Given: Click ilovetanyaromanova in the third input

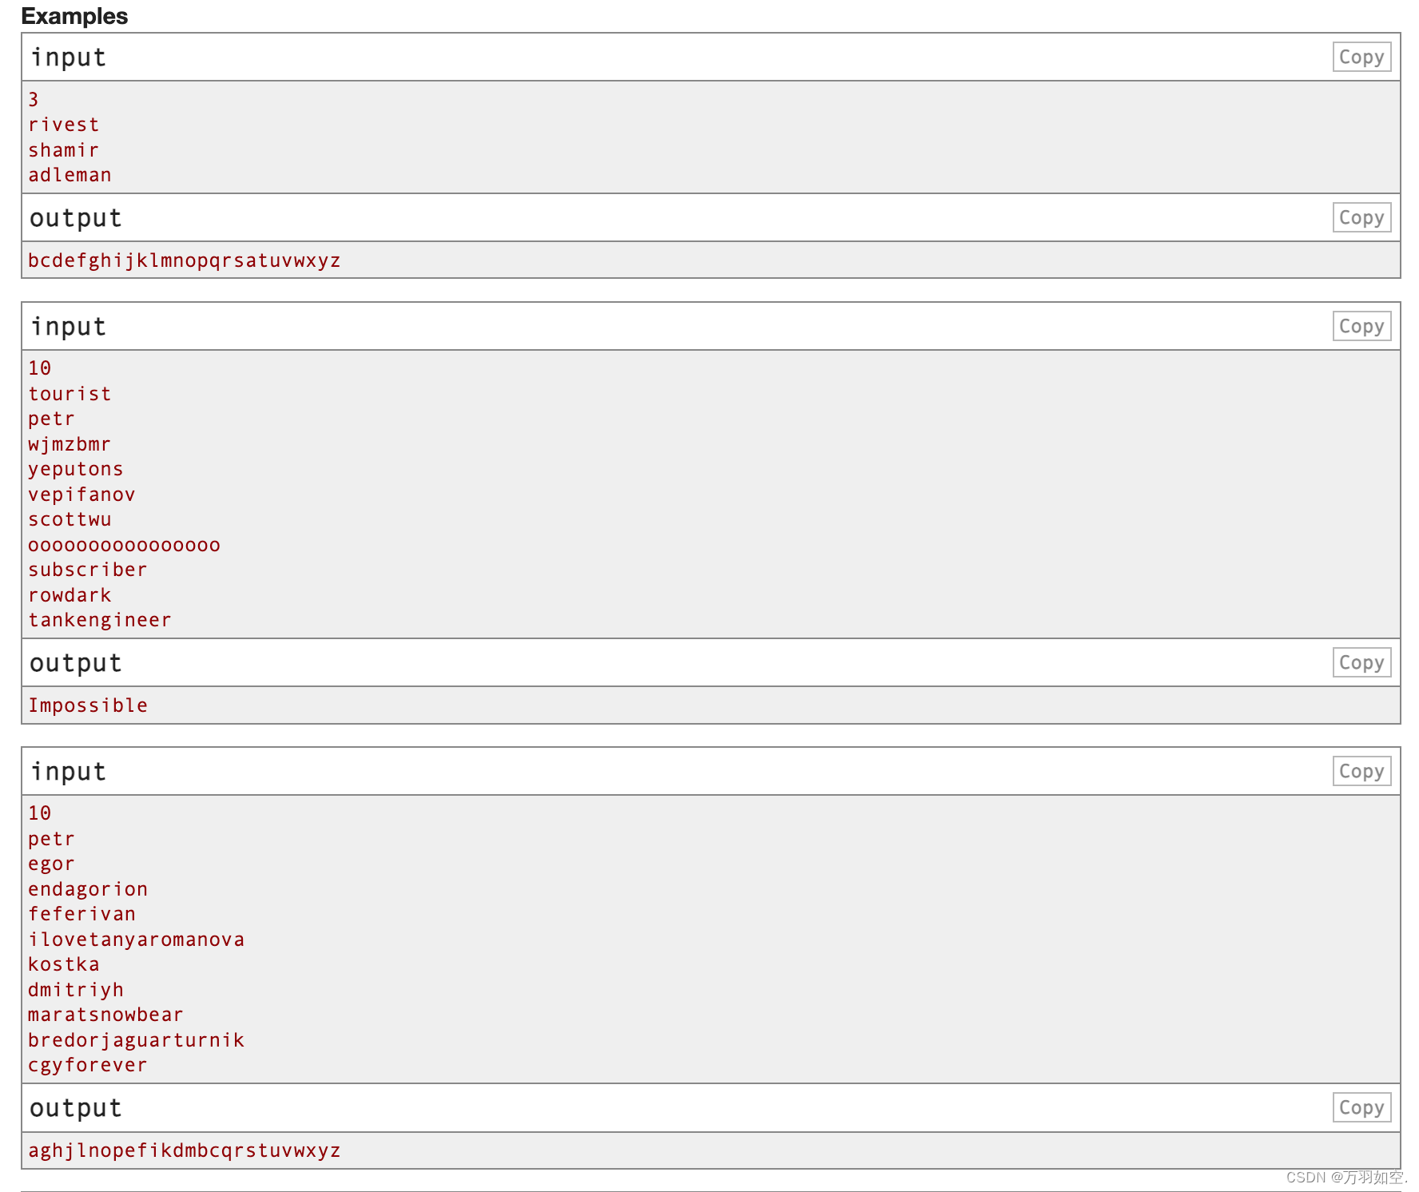Looking at the screenshot, I should (x=137, y=939).
